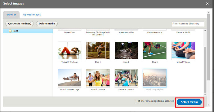214x112 pixels.
Task: Select the Virtual Y Yoga thumbnail
Action: (183, 51)
